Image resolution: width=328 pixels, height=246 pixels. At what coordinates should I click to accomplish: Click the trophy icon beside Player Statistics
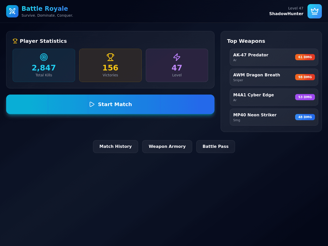(15, 41)
